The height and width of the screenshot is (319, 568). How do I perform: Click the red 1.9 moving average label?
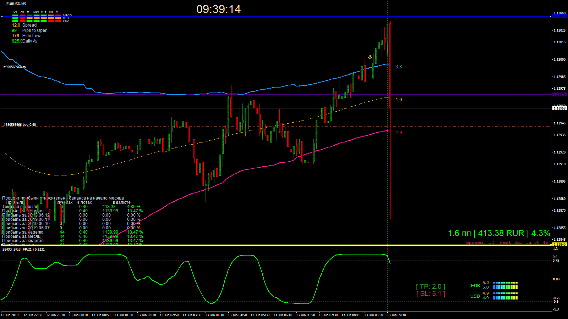click(399, 133)
